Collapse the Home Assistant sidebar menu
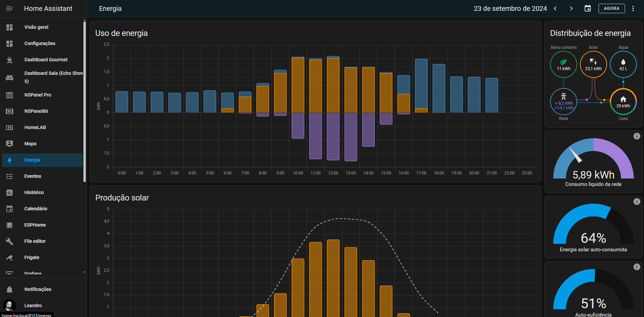 (9, 8)
